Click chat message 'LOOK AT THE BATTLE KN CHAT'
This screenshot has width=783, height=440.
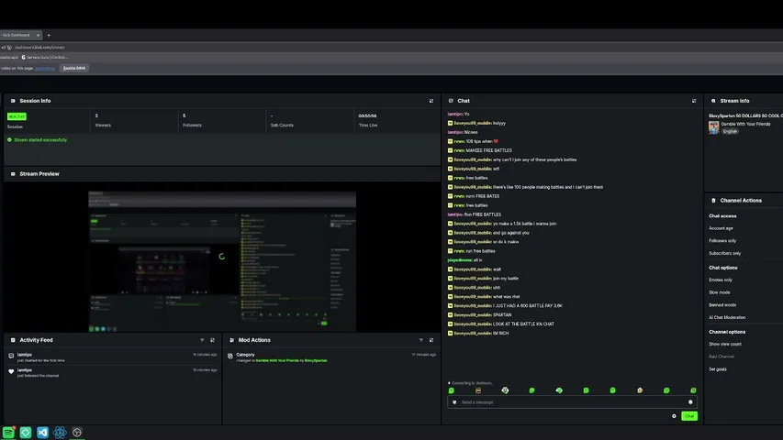coord(523,324)
